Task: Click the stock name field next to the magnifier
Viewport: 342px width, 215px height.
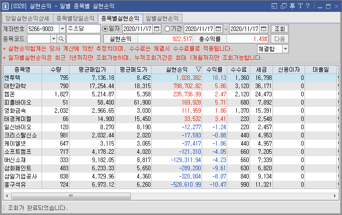Action: pos(83,39)
